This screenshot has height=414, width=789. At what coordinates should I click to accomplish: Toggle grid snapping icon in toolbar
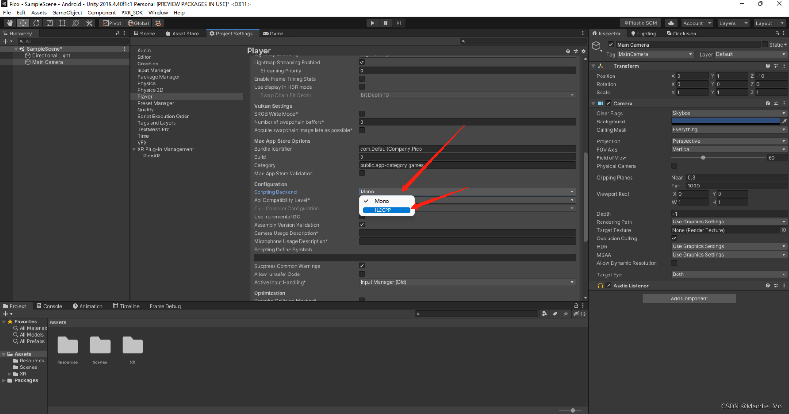pos(158,23)
